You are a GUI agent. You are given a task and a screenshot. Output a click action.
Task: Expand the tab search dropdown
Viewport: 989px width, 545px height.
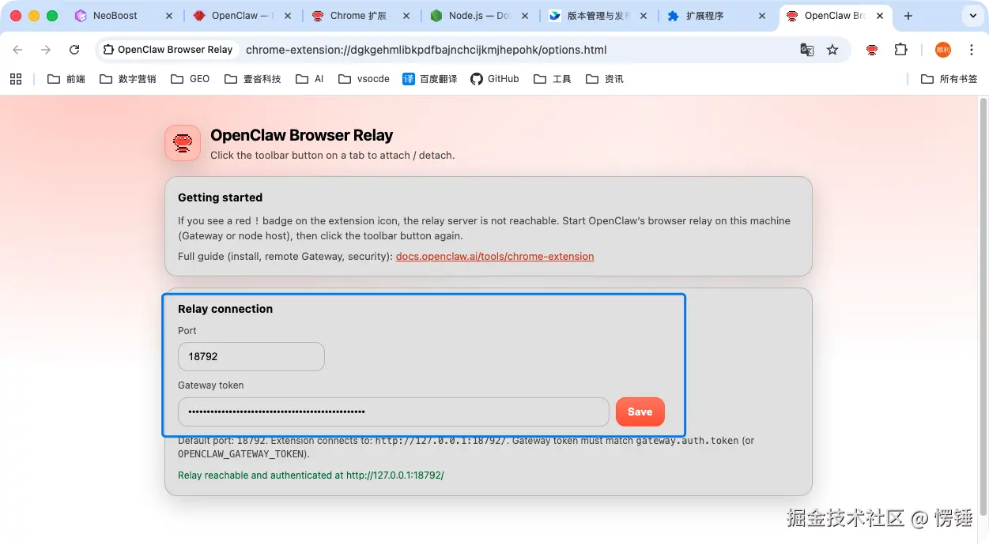pos(972,16)
